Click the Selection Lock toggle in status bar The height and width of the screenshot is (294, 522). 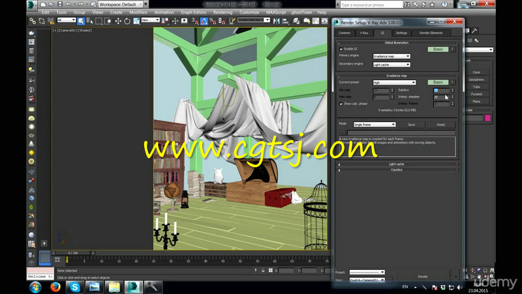(x=263, y=270)
